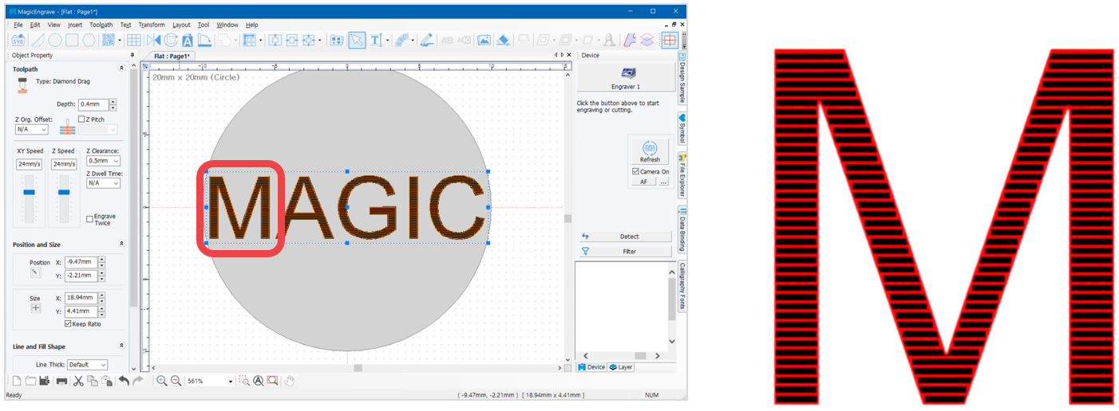Screen dimensions: 1119x411
Task: Click the insert image icon in toolbar
Action: click(x=484, y=40)
